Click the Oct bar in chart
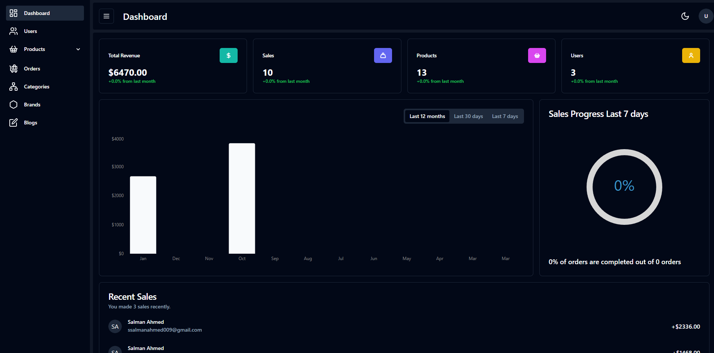The image size is (714, 353). point(242,198)
